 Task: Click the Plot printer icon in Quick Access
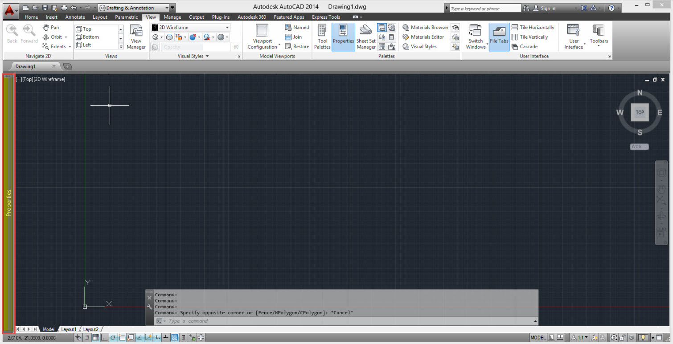(64, 8)
